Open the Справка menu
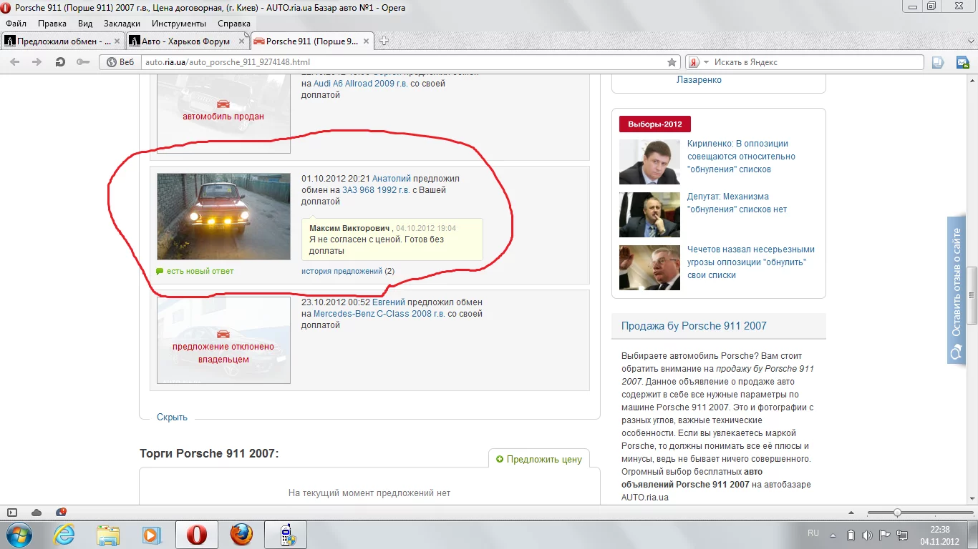Viewport: 978px width, 549px height. tap(233, 24)
